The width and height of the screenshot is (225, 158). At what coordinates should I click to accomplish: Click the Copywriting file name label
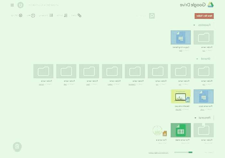tap(181, 47)
